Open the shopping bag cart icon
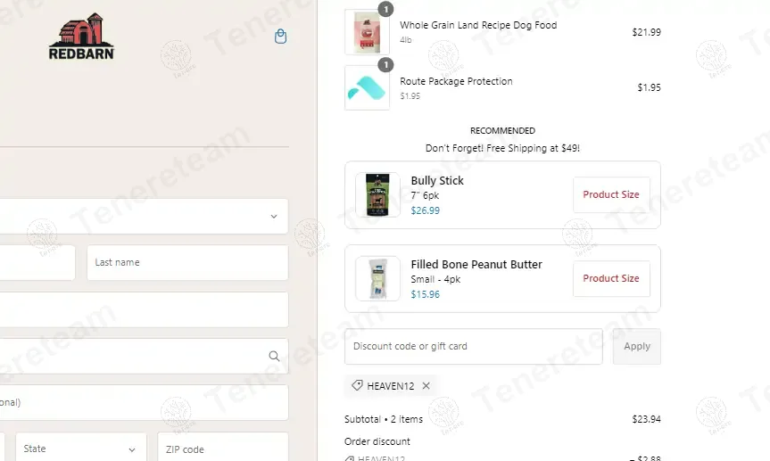The height and width of the screenshot is (461, 770). 280,37
